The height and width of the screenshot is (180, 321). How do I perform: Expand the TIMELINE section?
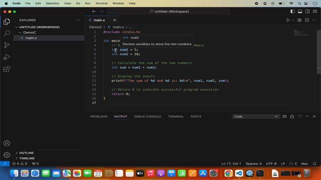49,158
